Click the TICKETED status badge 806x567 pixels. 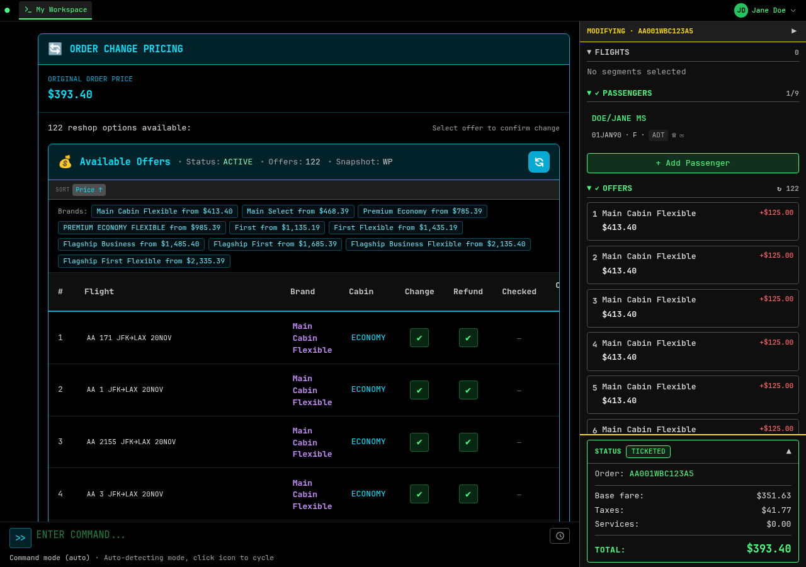tap(648, 452)
